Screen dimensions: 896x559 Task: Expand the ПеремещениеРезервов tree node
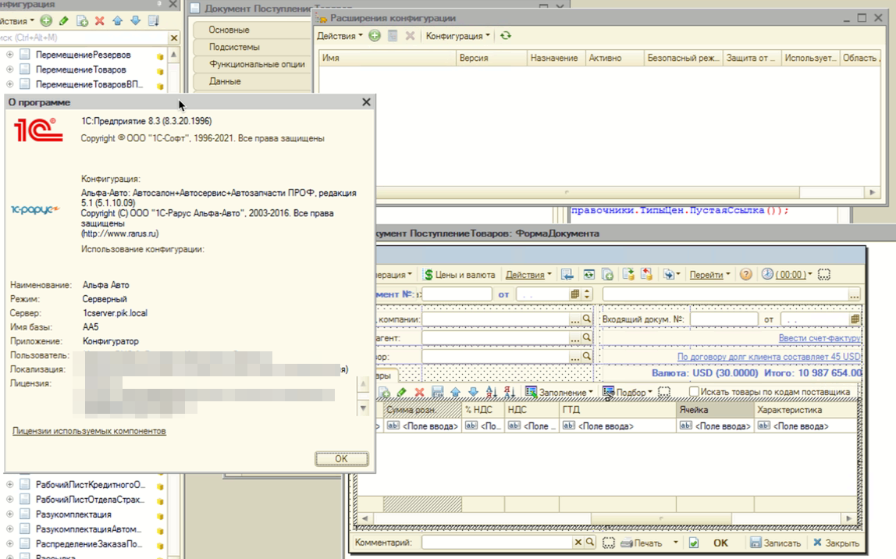point(10,55)
